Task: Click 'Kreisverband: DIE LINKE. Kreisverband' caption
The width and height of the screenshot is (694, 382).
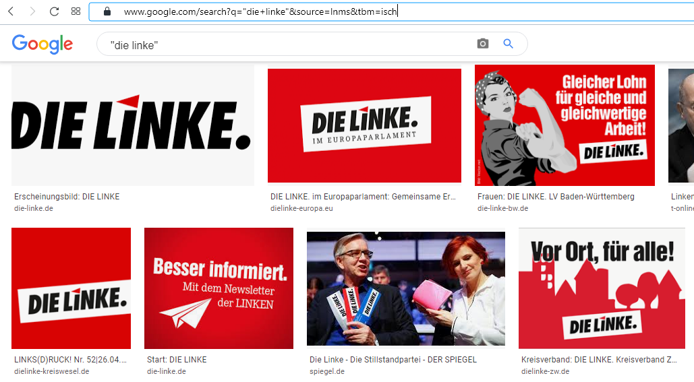Action: pos(600,360)
